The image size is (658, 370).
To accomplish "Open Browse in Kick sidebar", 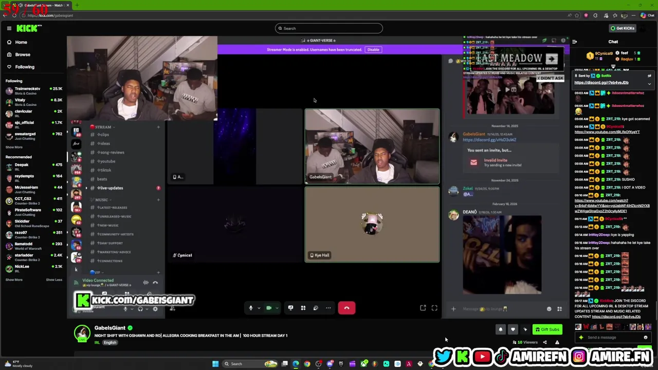I will 22,54.
